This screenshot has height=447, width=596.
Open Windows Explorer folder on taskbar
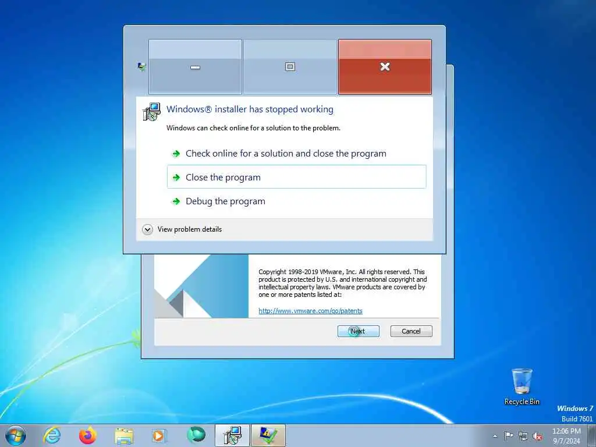tap(124, 435)
